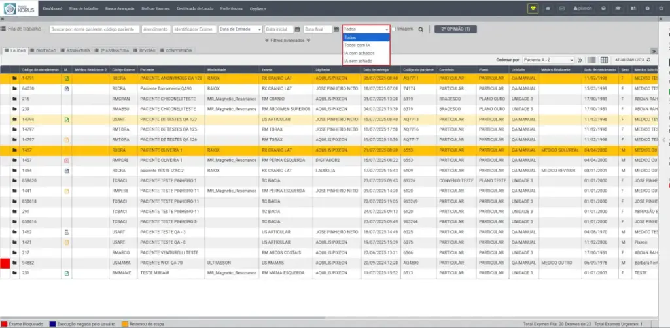Image resolution: width=670 pixels, height=328 pixels.
Task: Click the yellow heart icon in the top bar
Action: tap(533, 8)
